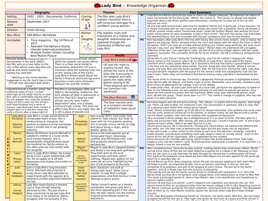Click the 'Biography' section header

[42, 12]
